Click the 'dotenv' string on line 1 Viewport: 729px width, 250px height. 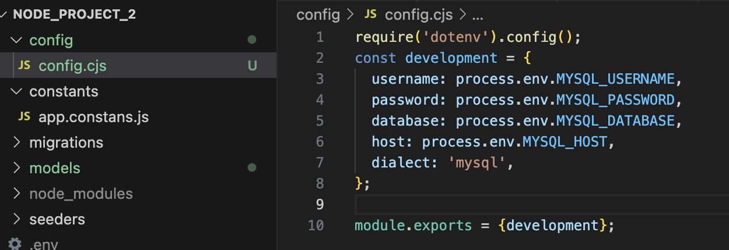tap(455, 37)
